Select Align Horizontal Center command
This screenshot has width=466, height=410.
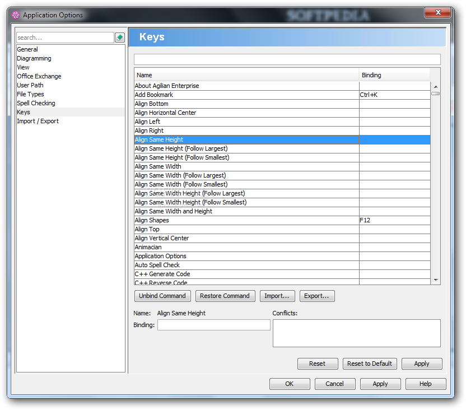(x=282, y=113)
